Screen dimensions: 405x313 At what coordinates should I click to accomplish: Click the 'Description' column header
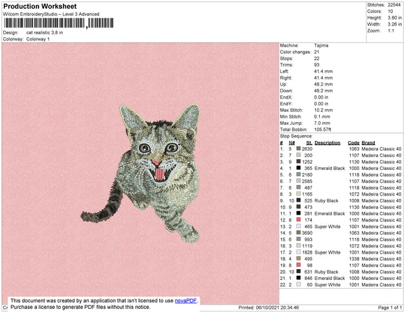pyautogui.click(x=327, y=143)
